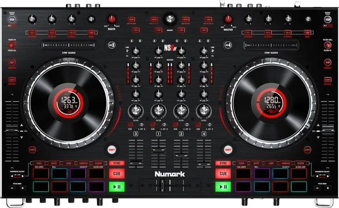Select right deck CUES pad mode
The height and width of the screenshot is (208, 339).
242,163
